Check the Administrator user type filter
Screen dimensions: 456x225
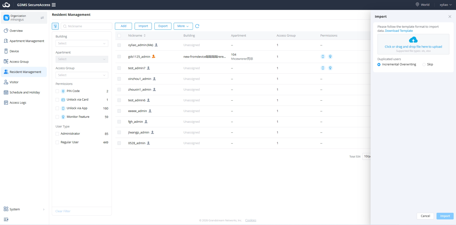[x=57, y=134]
